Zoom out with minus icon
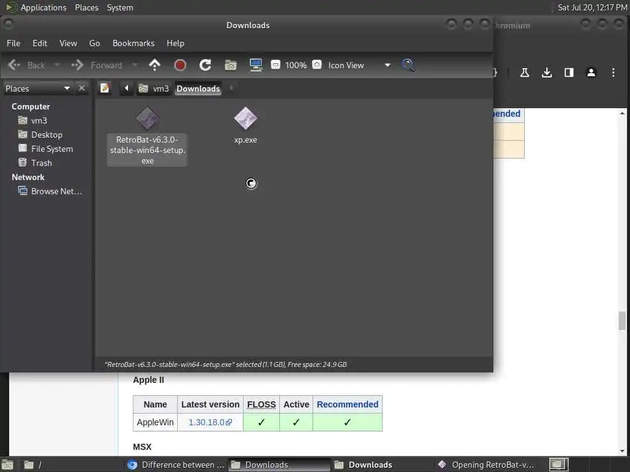Screen dimensions: 630x472 275,65
